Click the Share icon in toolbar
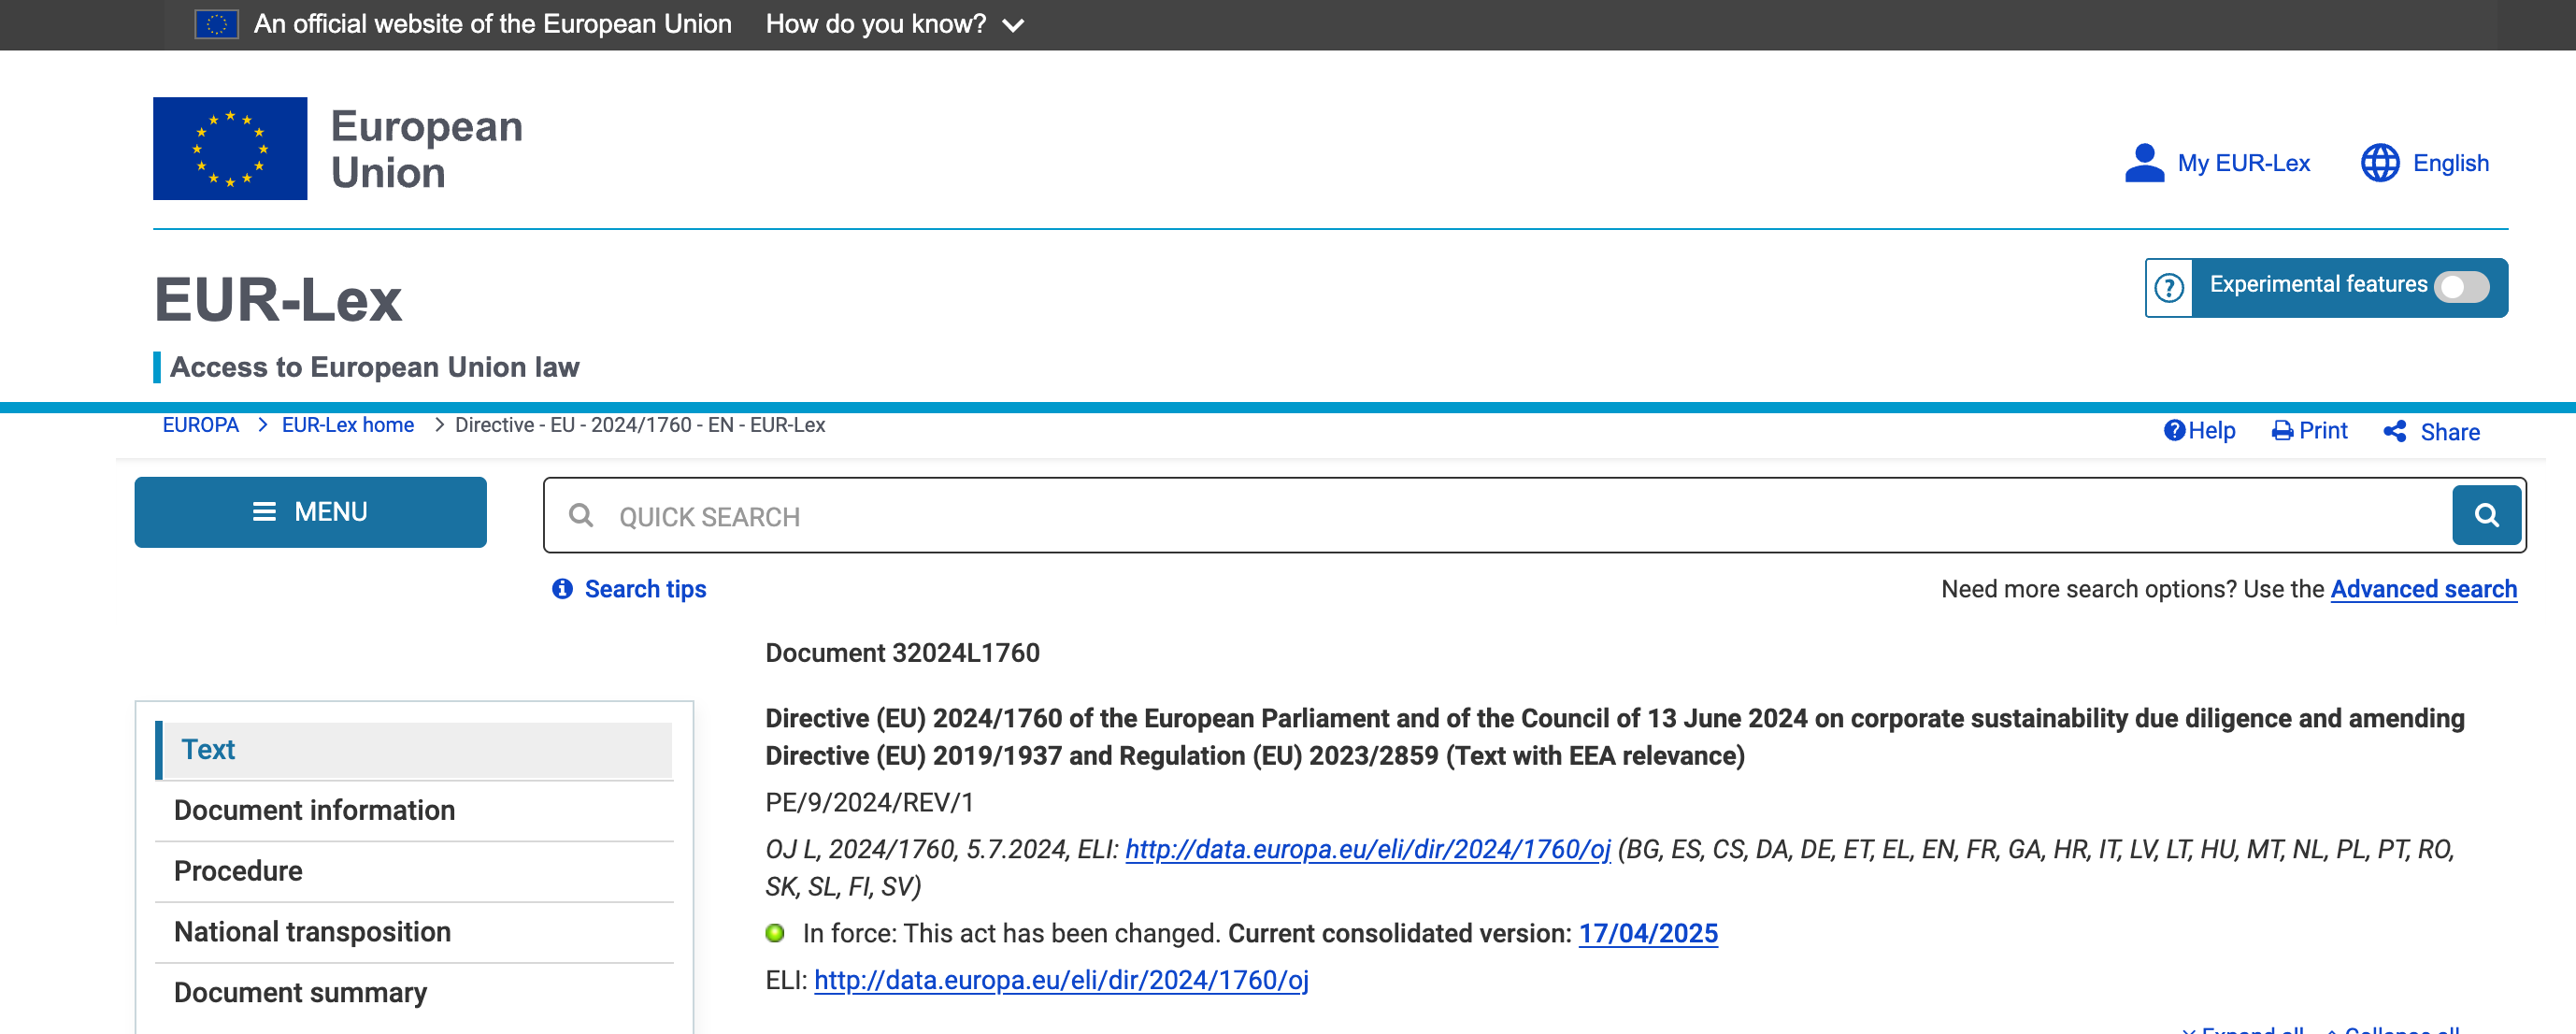This screenshot has height=1034, width=2576. (2394, 431)
